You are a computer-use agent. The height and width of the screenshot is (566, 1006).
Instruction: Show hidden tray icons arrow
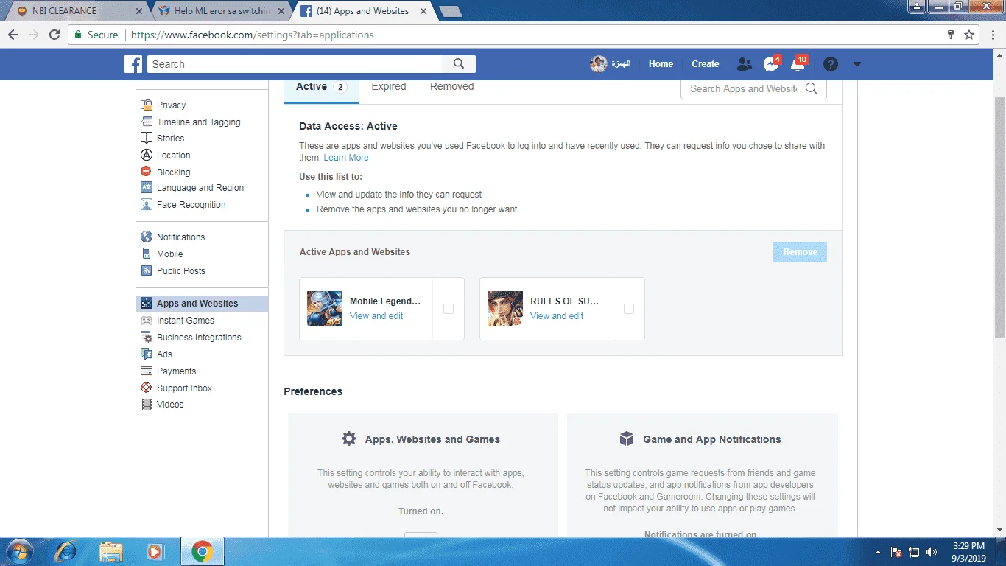[878, 552]
